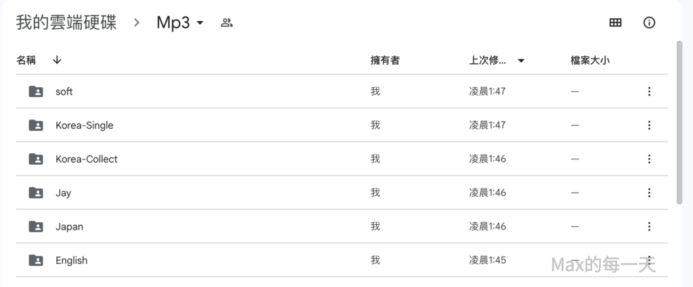This screenshot has height=287, width=693.
Task: Open the view details info panel
Action: 649,23
